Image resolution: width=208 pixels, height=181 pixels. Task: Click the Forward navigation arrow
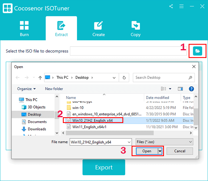pos(27,78)
